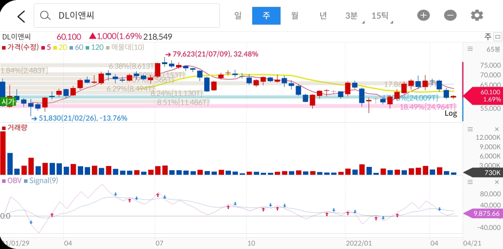Tap the 218,549 volume figure

coord(158,36)
